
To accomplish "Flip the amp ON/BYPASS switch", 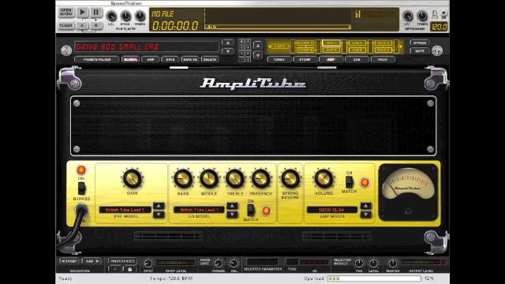I will pos(81,189).
